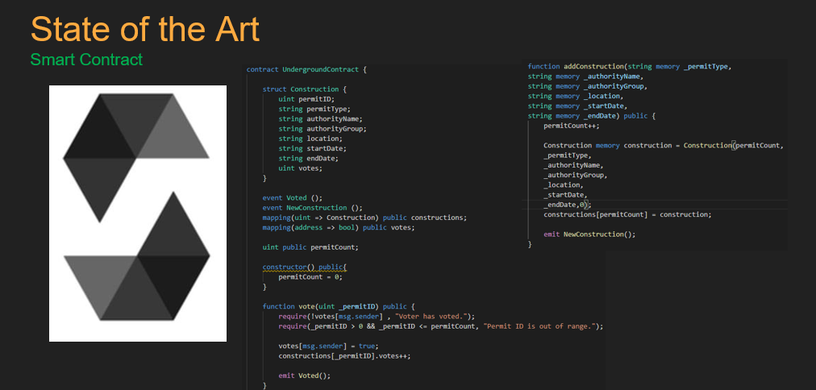Select the "State of the Art" title
This screenshot has width=816, height=390.
point(145,30)
